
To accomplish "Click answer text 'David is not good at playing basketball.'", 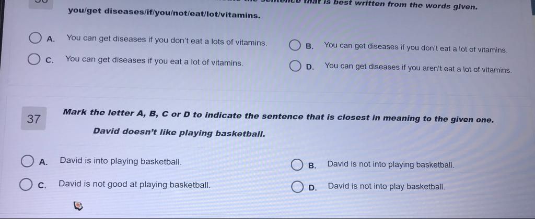I will point(134,185).
